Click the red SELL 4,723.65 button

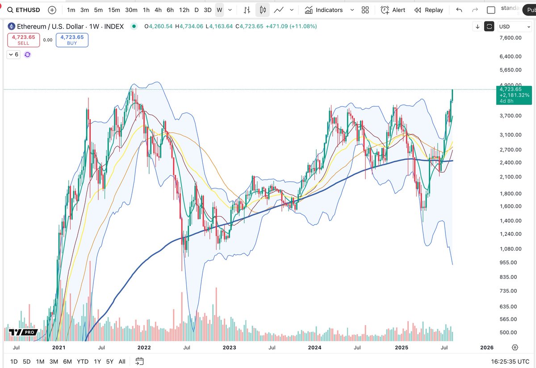[23, 40]
